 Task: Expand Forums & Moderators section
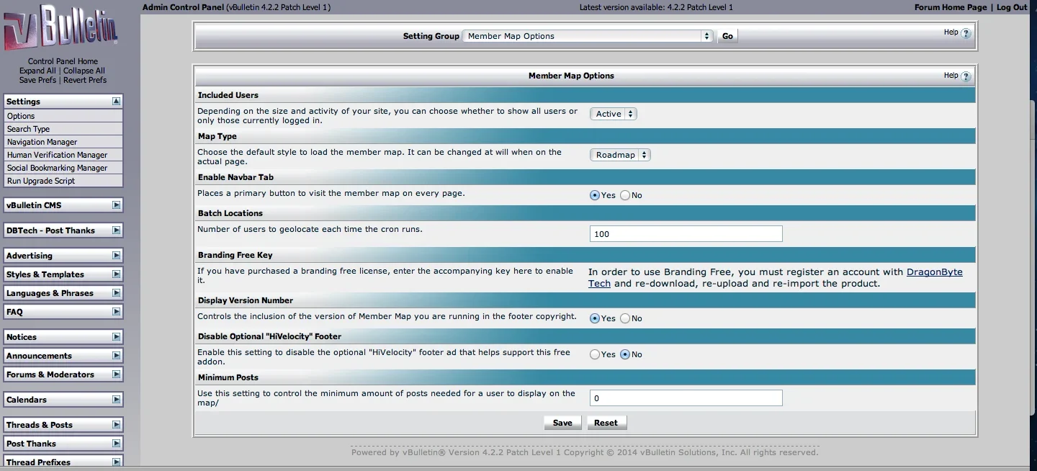pos(116,374)
